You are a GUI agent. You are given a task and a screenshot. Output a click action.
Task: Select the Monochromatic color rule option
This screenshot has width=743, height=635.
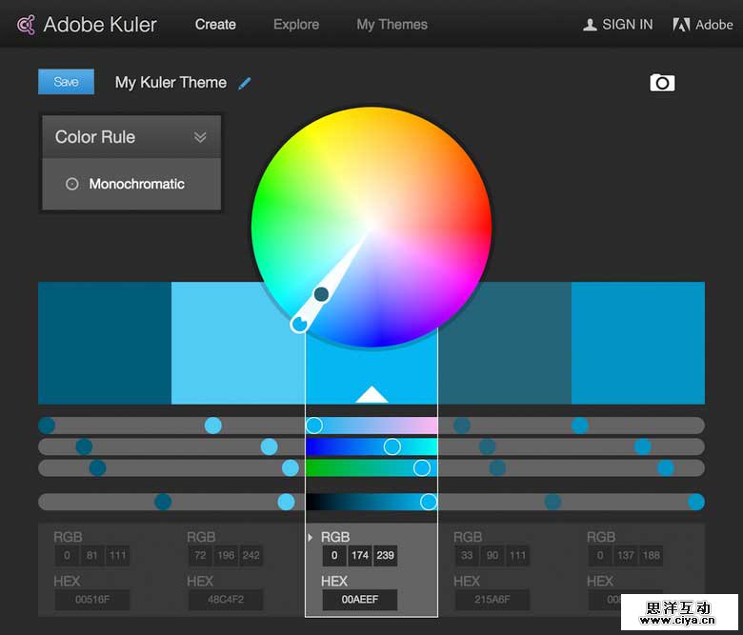[136, 184]
